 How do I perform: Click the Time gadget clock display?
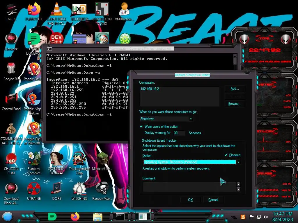[265, 50]
